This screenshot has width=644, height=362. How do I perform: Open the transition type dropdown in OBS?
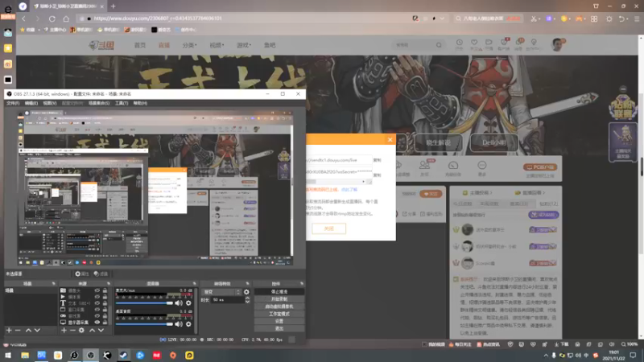click(221, 292)
